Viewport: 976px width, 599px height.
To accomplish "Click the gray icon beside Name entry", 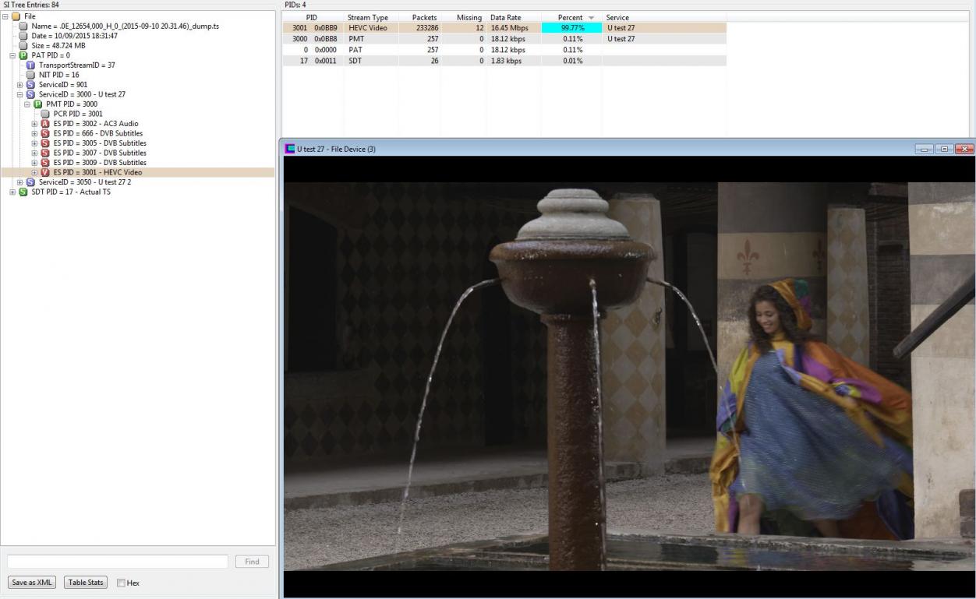I will click(23, 26).
